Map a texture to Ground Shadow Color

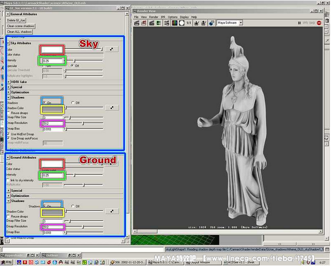[112, 211]
